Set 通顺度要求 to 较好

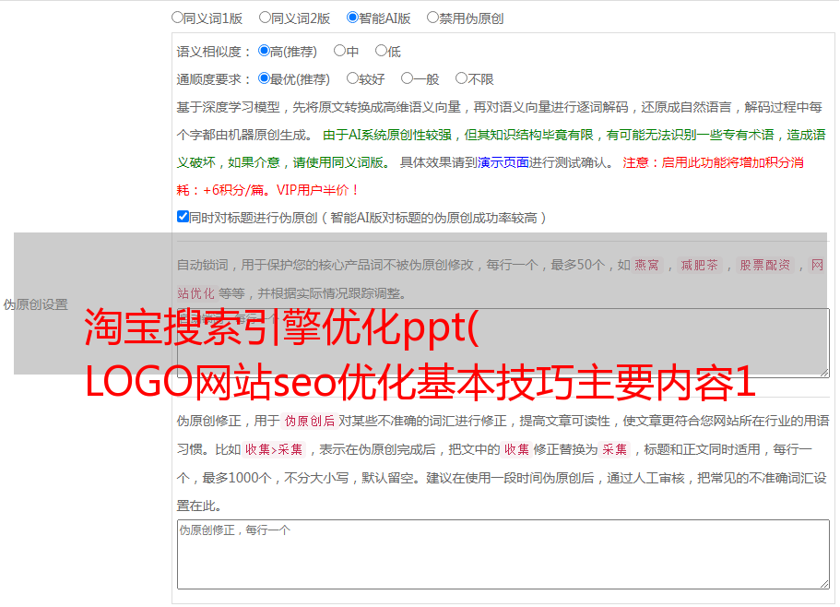(352, 78)
